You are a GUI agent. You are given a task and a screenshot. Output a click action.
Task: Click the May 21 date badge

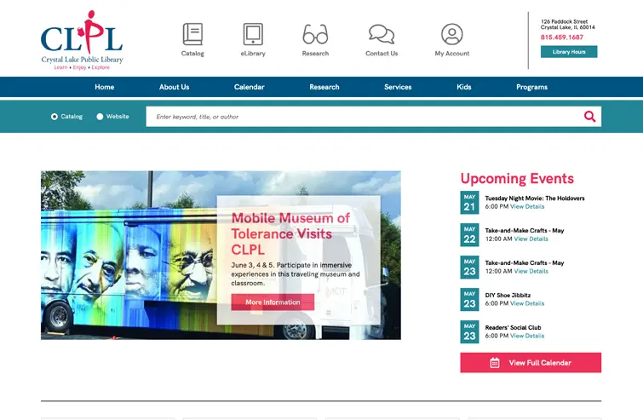coord(469,203)
